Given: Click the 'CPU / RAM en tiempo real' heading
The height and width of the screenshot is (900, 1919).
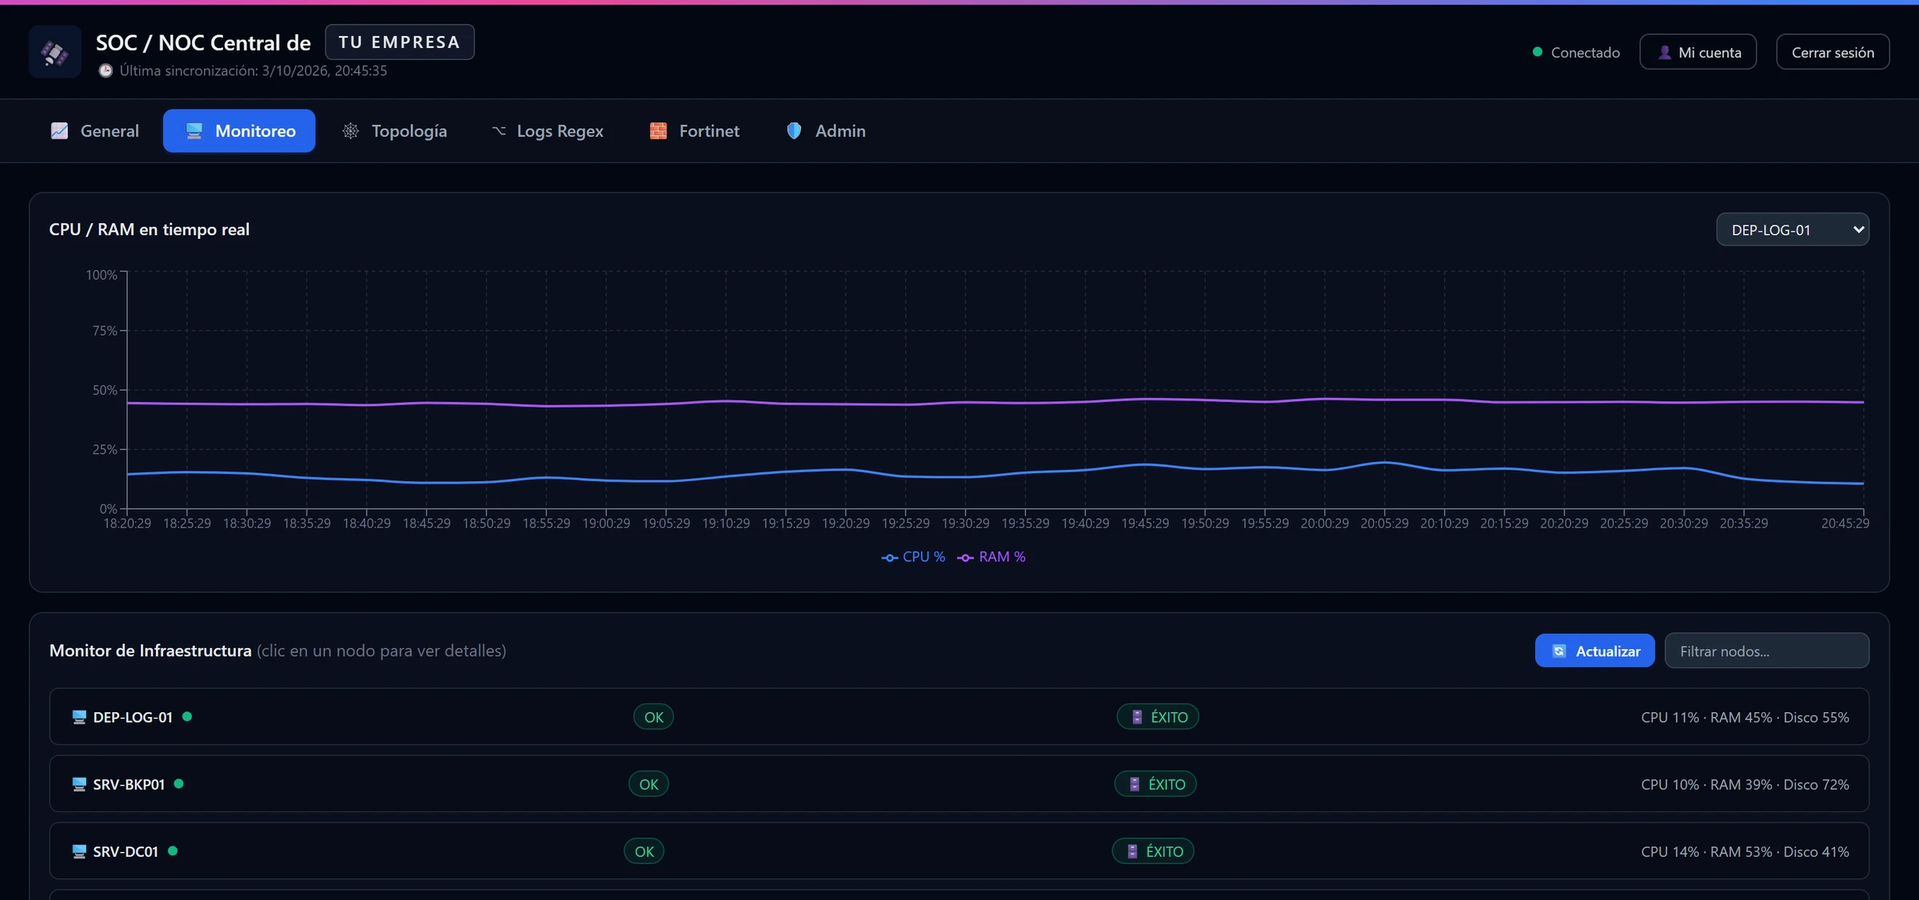Looking at the screenshot, I should point(150,229).
